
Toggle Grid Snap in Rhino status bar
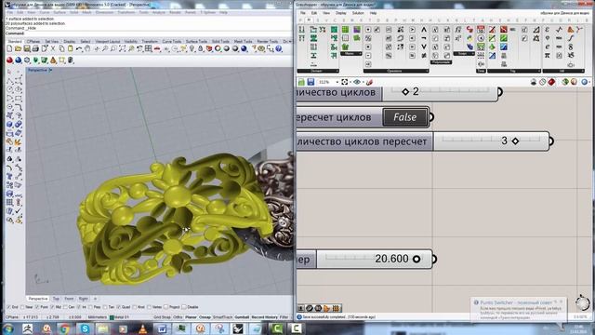pyautogui.click(x=163, y=316)
